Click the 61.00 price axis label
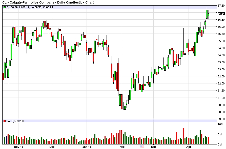Screen dimensions: 226x149 tap(221, 98)
